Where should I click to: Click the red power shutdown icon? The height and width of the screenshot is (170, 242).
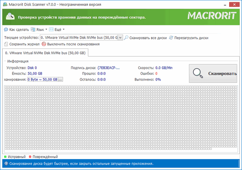click(44, 44)
